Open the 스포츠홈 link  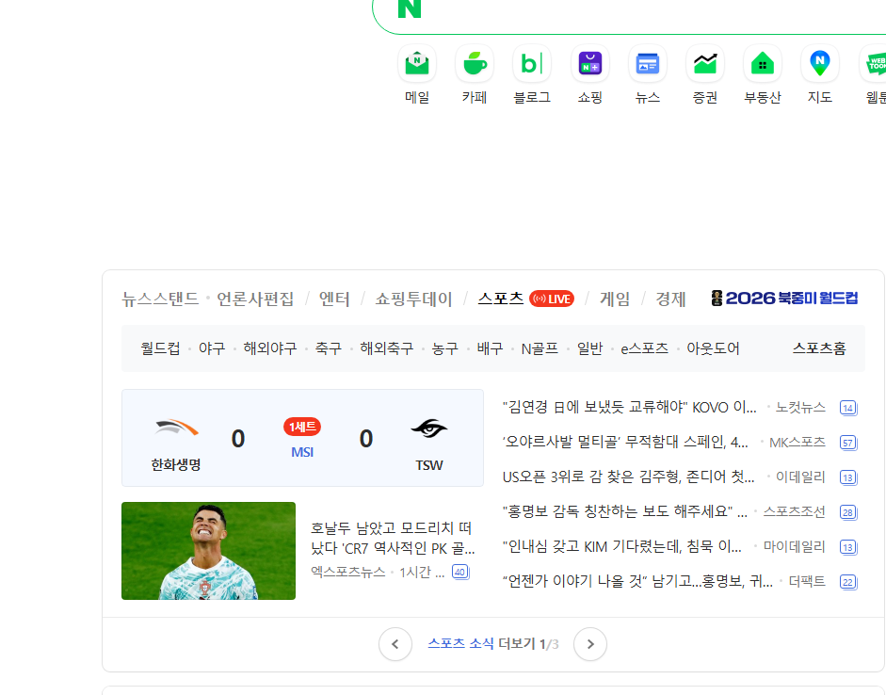(819, 348)
